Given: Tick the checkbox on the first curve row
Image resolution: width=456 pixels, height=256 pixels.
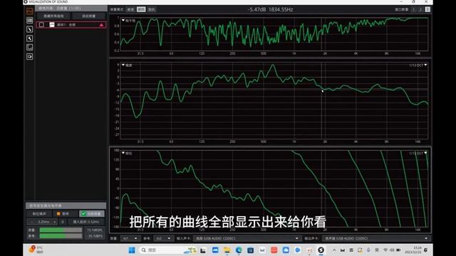Looking at the screenshot, I should coord(41,25).
